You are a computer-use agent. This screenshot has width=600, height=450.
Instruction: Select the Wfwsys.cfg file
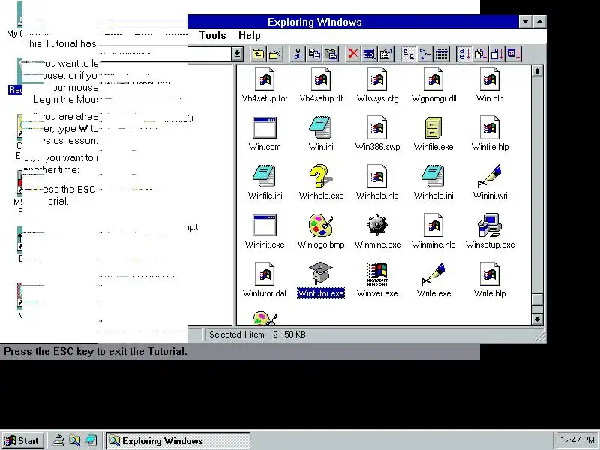pyautogui.click(x=377, y=85)
